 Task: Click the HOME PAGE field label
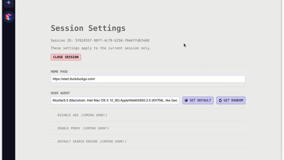click(x=59, y=72)
